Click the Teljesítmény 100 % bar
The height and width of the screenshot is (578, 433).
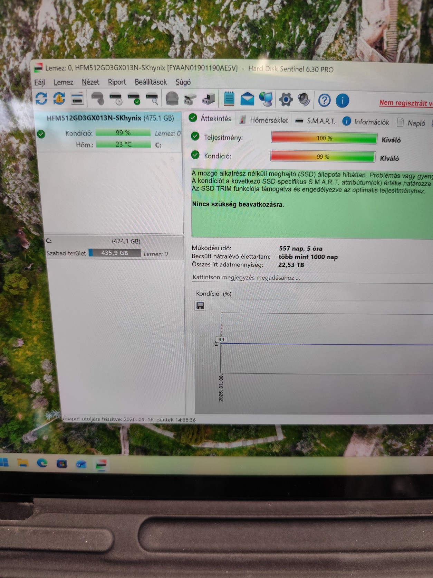pyautogui.click(x=324, y=138)
